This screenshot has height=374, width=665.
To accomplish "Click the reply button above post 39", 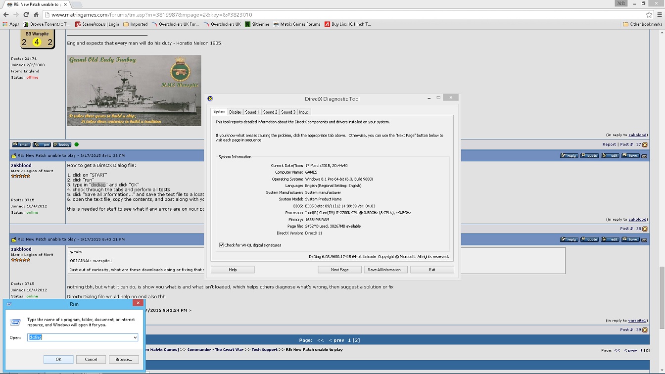I will [x=569, y=239].
